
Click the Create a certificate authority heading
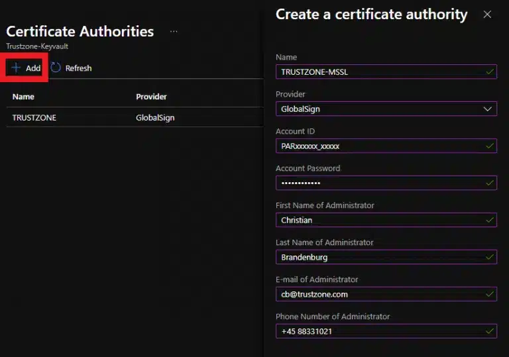(371, 15)
